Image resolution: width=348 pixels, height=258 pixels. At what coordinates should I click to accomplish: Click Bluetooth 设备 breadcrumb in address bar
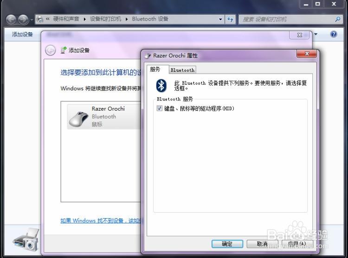[150, 19]
